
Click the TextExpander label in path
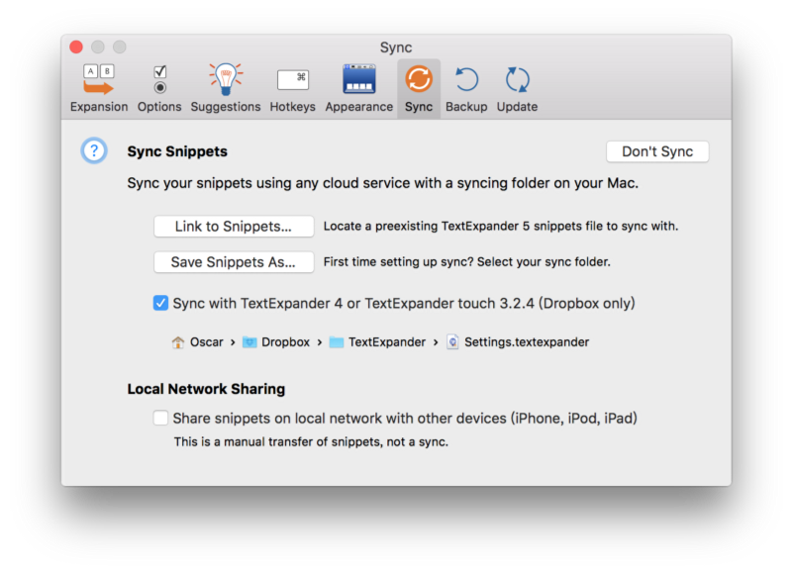tap(387, 342)
